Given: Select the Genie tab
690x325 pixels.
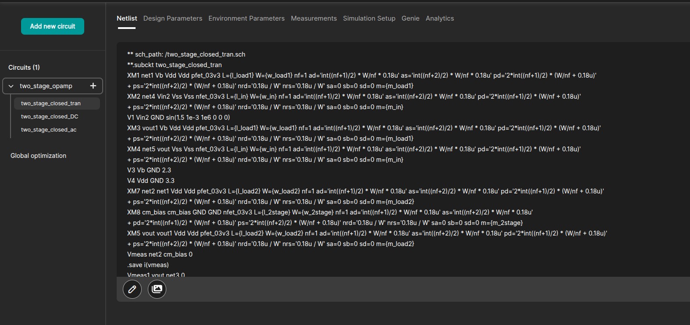Looking at the screenshot, I should [411, 18].
